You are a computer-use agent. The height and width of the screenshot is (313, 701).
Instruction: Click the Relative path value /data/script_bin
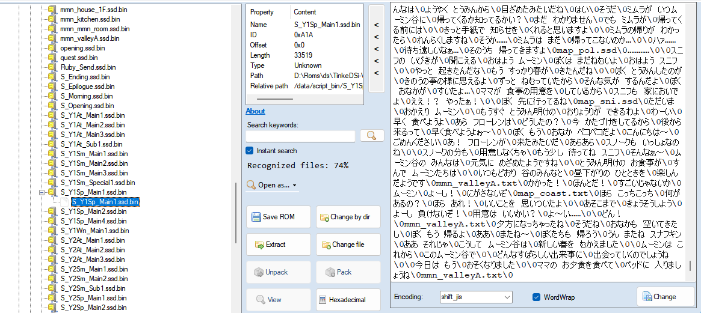click(328, 86)
